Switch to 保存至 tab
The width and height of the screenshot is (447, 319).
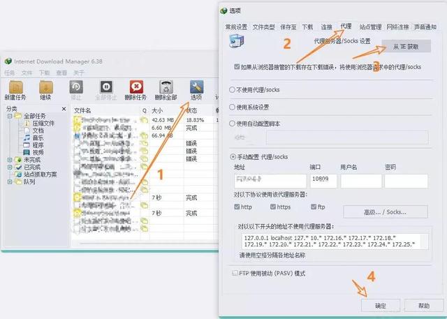click(288, 27)
